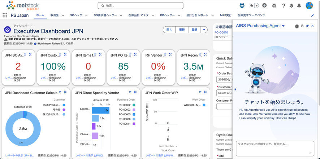Open the POヘッダー tab dropdown chevron
The width and height of the screenshot is (320, 159).
pos(179,16)
